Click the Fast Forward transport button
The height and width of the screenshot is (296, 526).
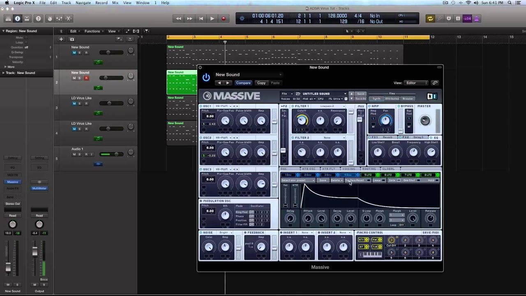click(x=189, y=18)
